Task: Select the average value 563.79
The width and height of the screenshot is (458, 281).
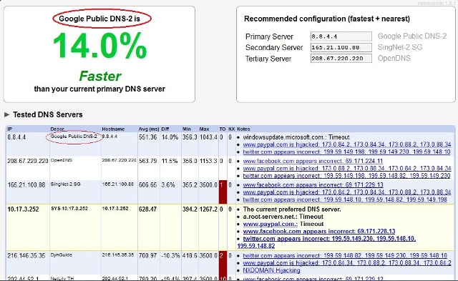Action: 148,161
